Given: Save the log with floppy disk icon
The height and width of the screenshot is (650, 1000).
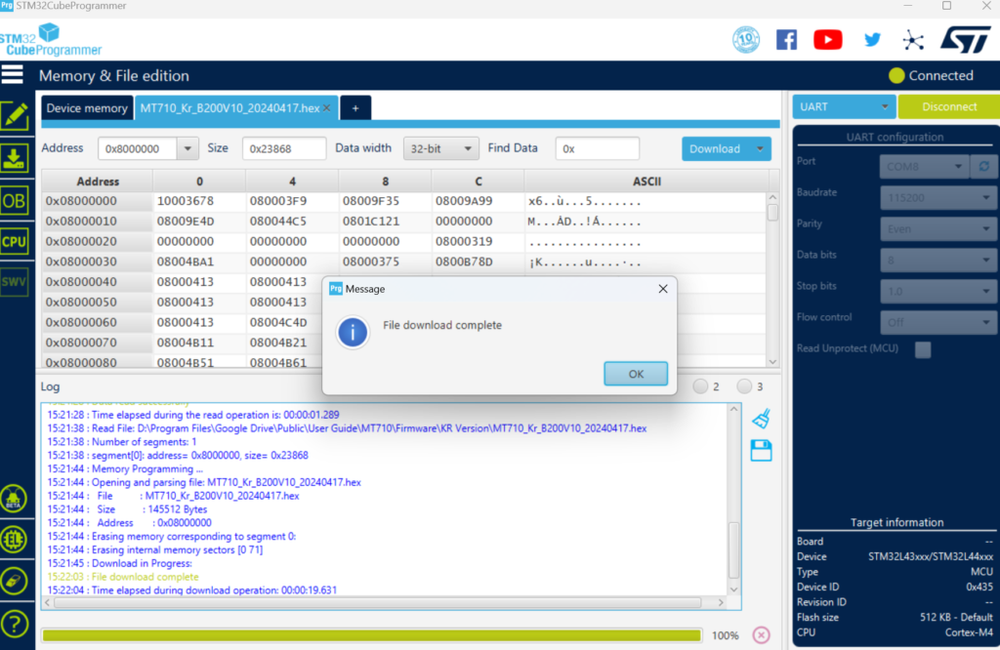Looking at the screenshot, I should (x=761, y=451).
